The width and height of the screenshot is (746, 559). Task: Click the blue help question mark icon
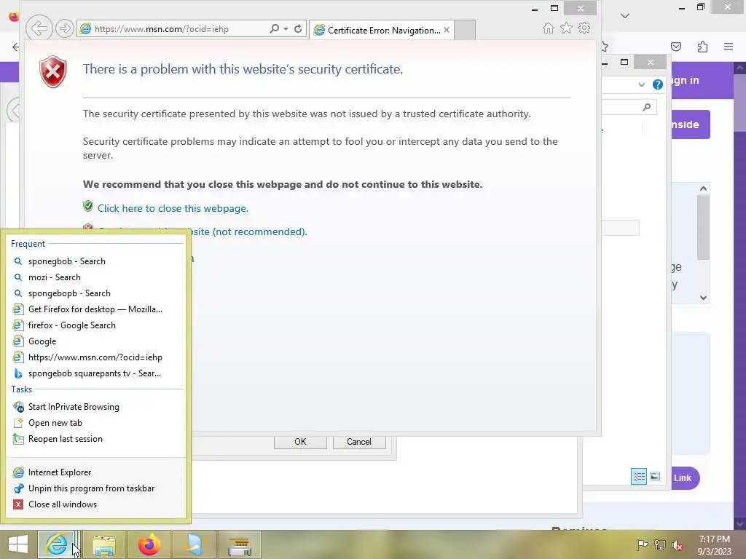click(658, 84)
